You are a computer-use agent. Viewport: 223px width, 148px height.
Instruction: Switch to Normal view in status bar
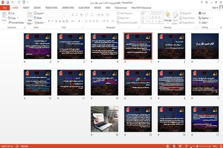click(168, 146)
